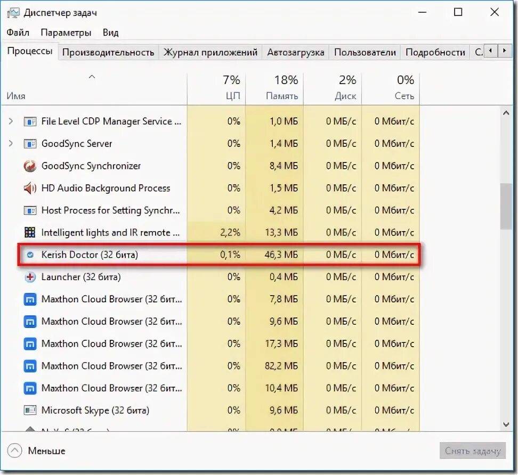
Task: Click the Intelligent lights and IR remote icon
Action: (x=30, y=232)
